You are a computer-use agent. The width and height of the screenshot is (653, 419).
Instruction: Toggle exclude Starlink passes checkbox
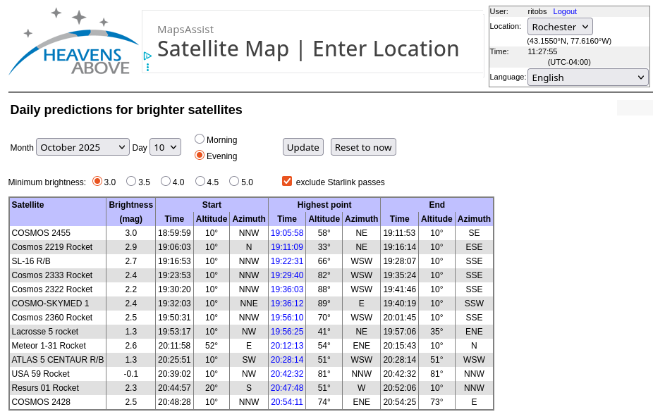tap(287, 181)
